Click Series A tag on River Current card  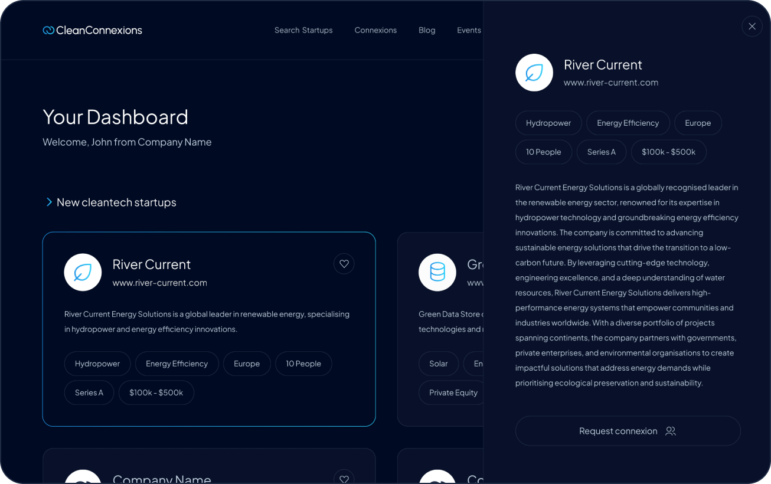click(89, 393)
